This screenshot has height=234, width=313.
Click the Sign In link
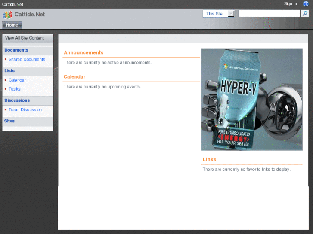[x=290, y=4]
